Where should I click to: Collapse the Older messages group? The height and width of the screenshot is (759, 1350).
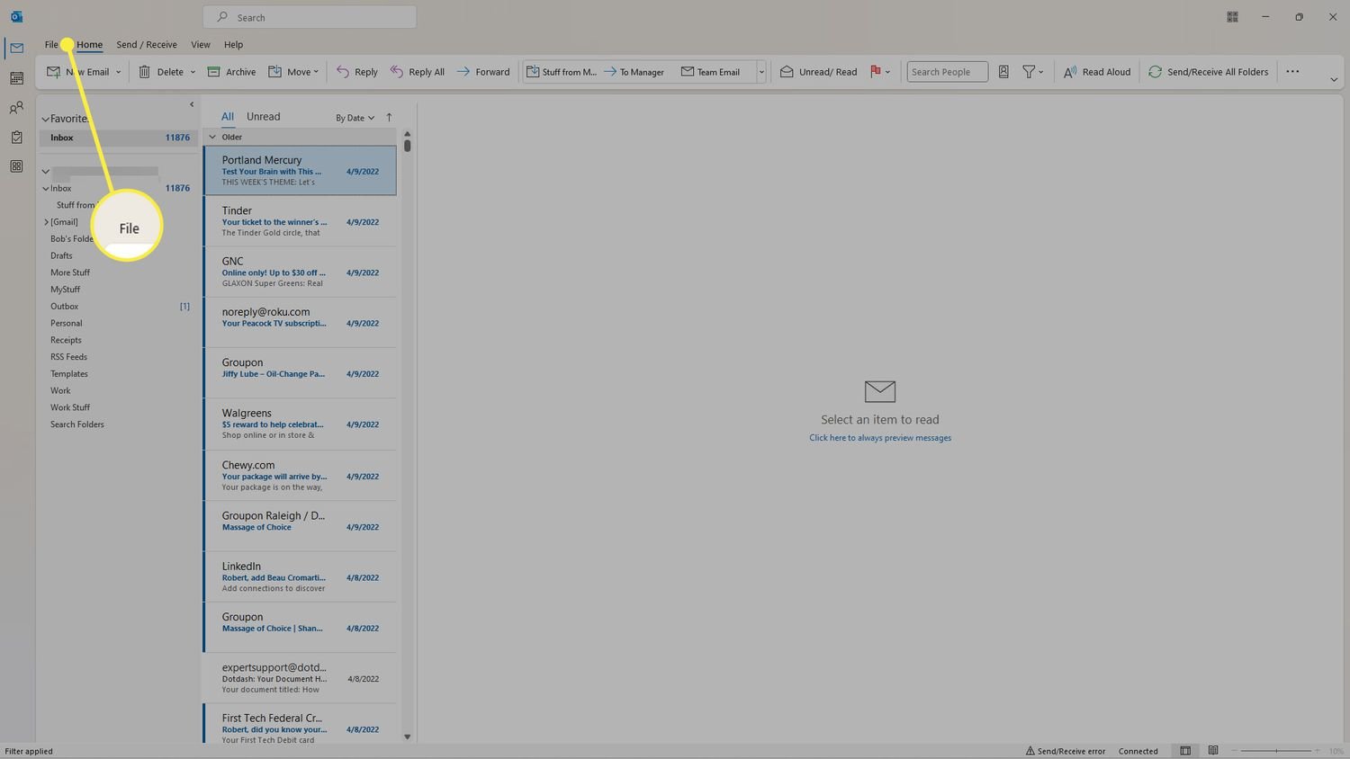click(x=212, y=138)
